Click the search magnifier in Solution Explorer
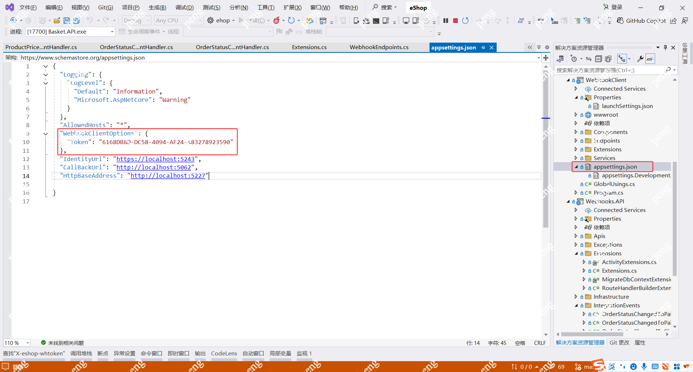Viewport: 693px width, 372px height. click(668, 70)
